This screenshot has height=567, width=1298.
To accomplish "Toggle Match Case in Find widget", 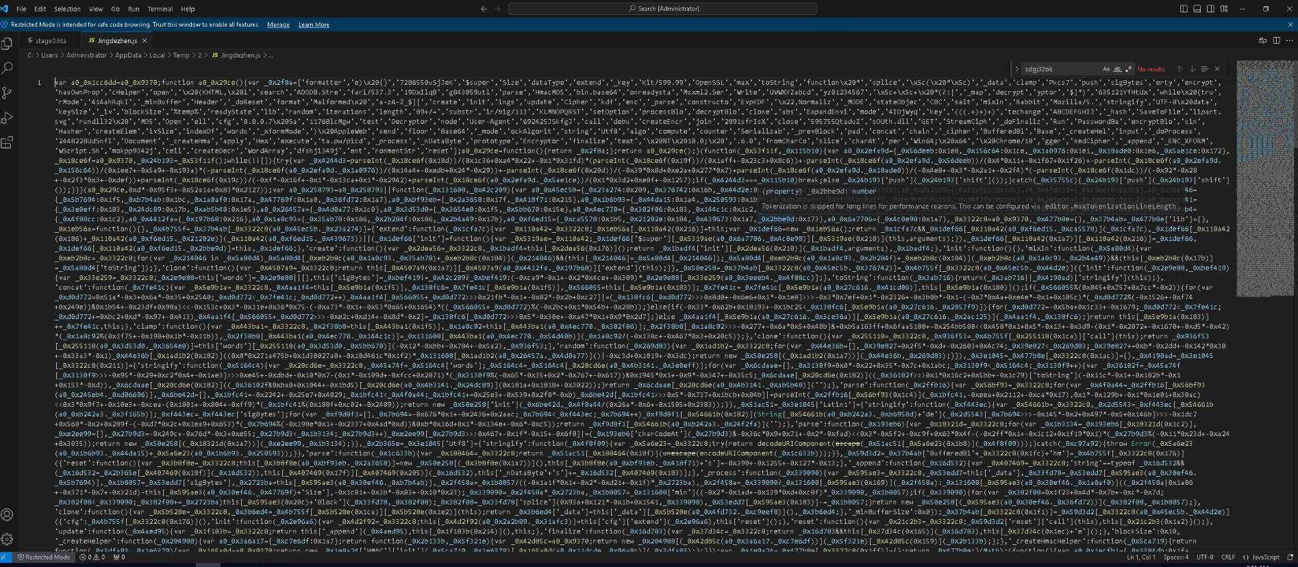I will [1106, 69].
